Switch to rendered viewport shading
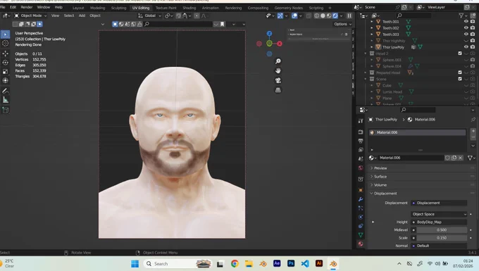Screen dimensions: 479x271 point(335,15)
